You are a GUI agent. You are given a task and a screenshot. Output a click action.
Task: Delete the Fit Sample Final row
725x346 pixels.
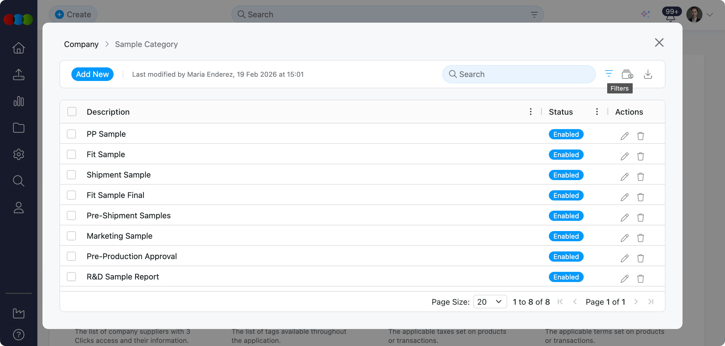tap(640, 197)
